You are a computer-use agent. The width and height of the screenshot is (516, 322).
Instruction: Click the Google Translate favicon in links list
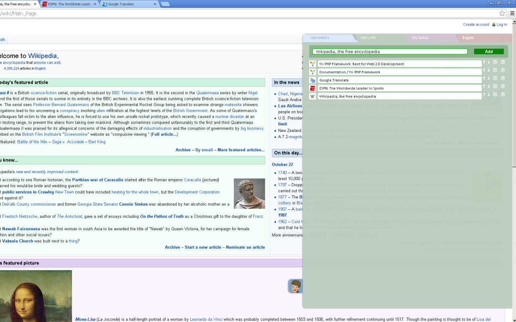coord(312,80)
